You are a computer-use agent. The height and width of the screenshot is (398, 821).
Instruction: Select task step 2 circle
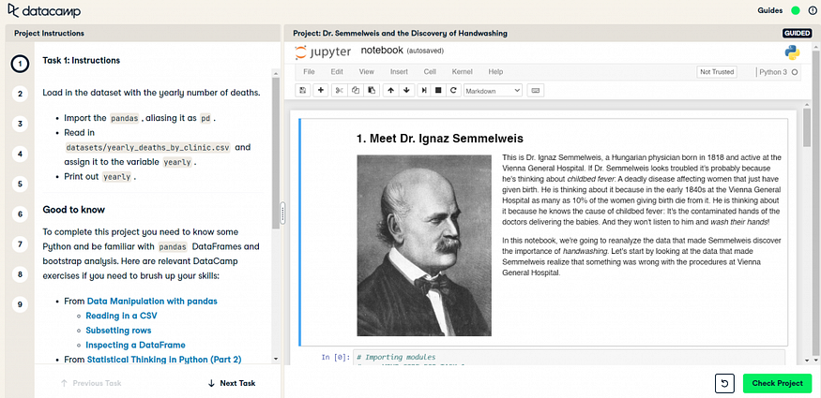tap(20, 94)
